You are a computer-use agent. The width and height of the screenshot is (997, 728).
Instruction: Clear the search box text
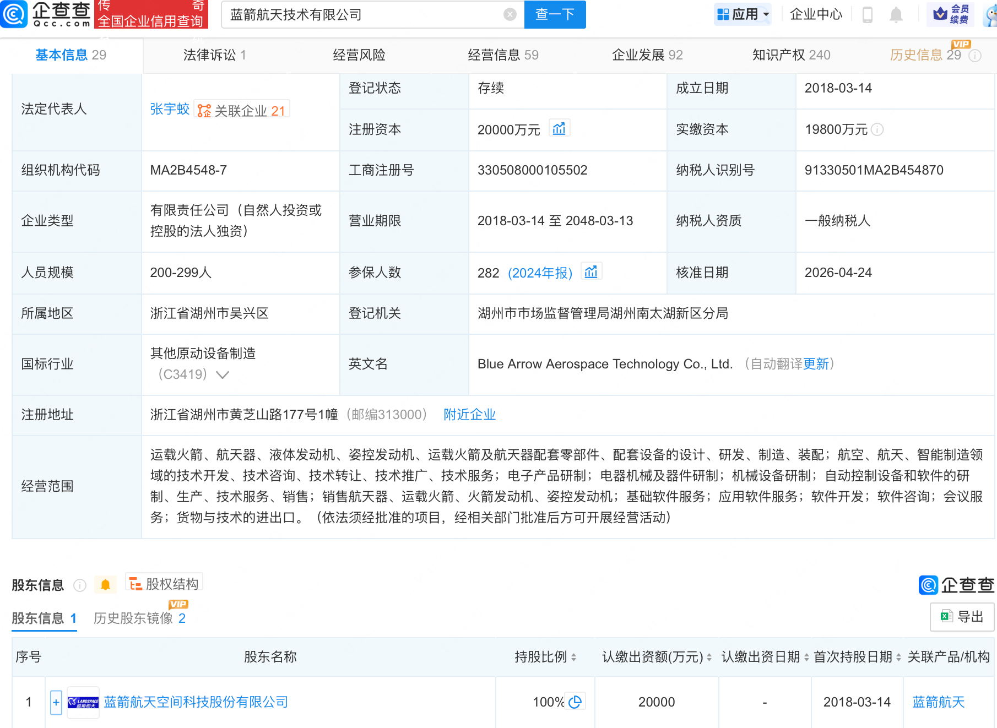pos(510,15)
